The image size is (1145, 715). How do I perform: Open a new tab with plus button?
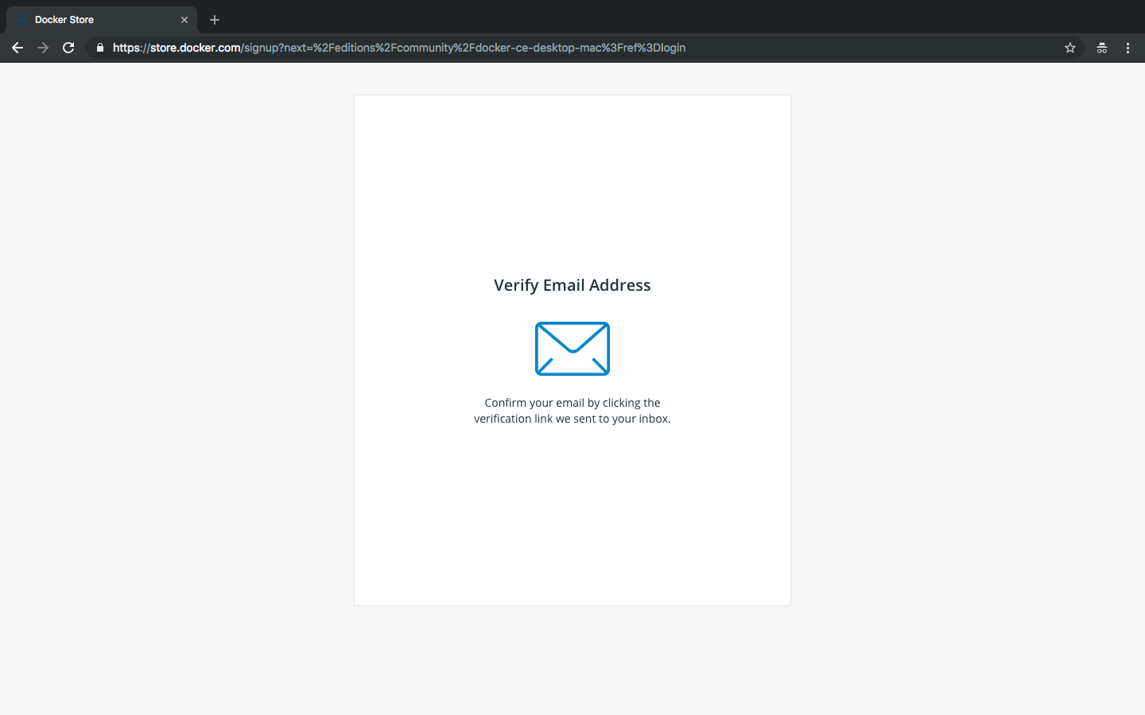(215, 20)
